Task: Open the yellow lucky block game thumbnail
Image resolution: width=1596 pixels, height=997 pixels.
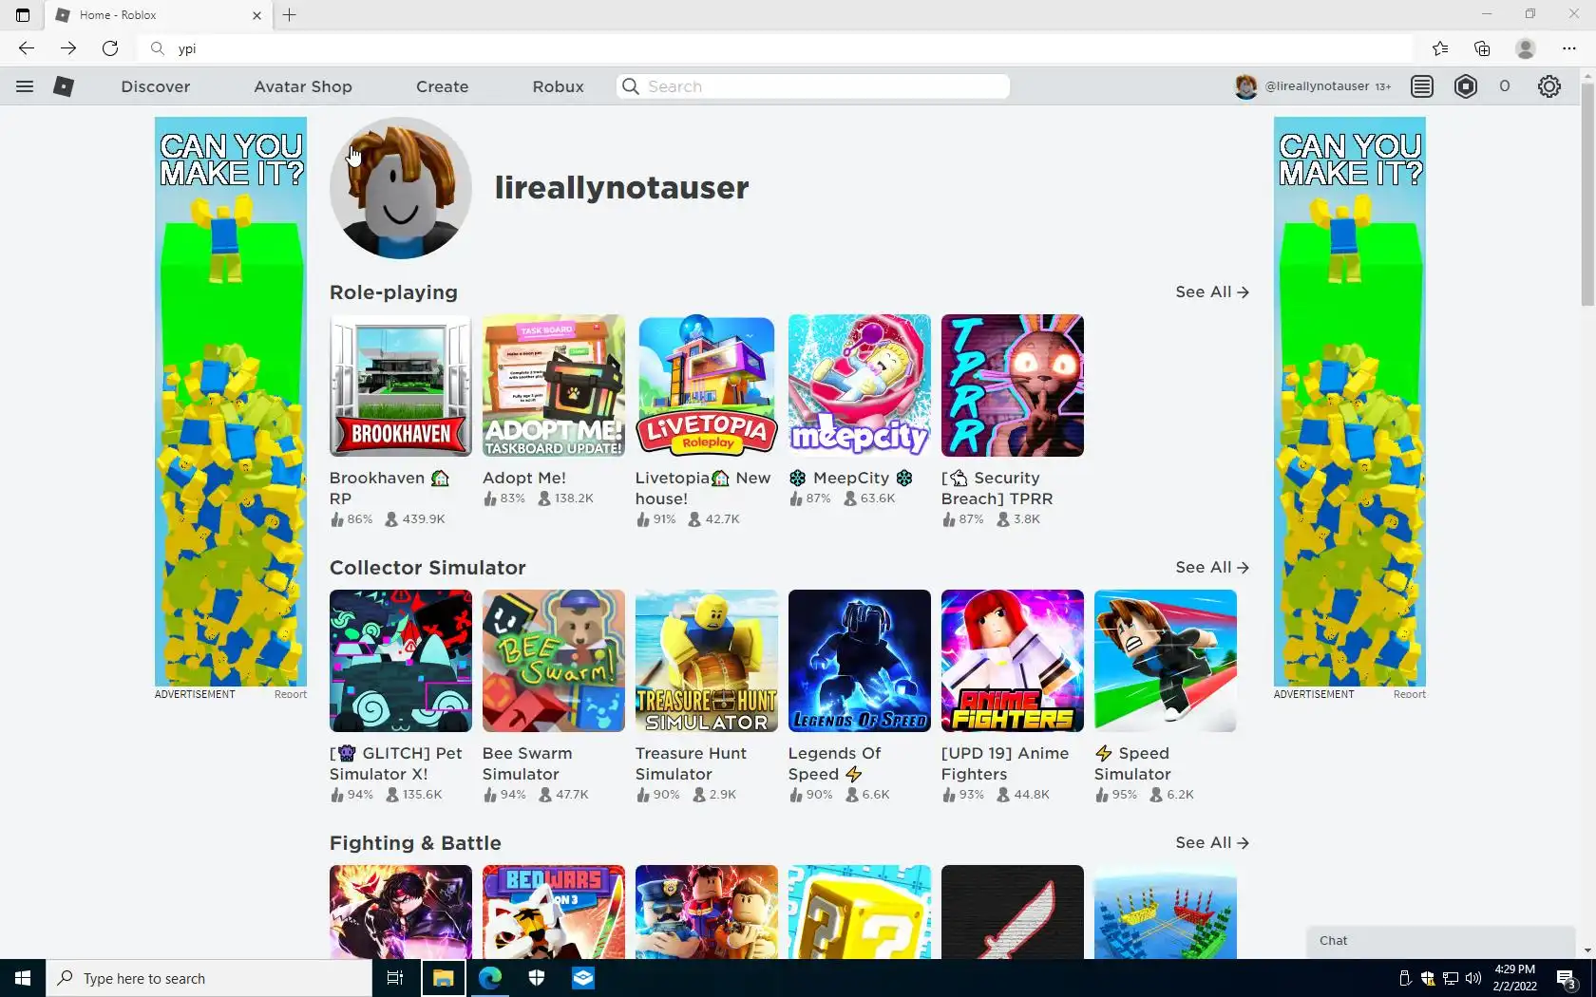Action: [860, 912]
